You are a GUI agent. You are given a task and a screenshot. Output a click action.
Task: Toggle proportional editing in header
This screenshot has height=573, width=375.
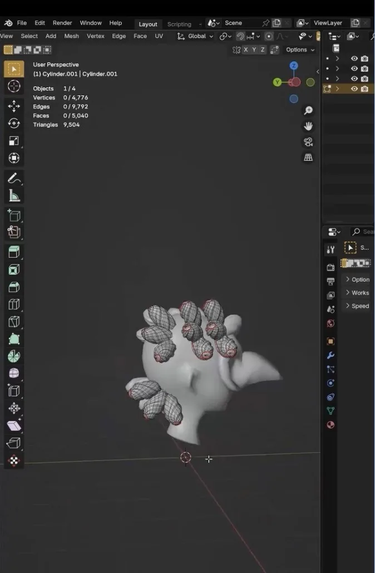click(x=269, y=36)
